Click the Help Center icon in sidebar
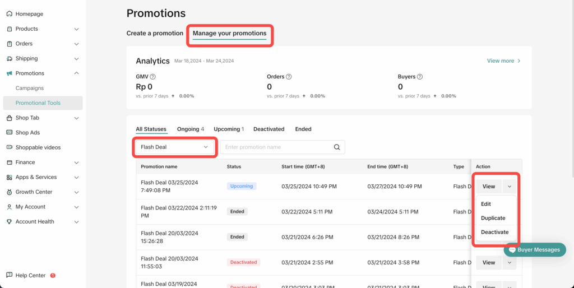574x288 pixels. 10,276
